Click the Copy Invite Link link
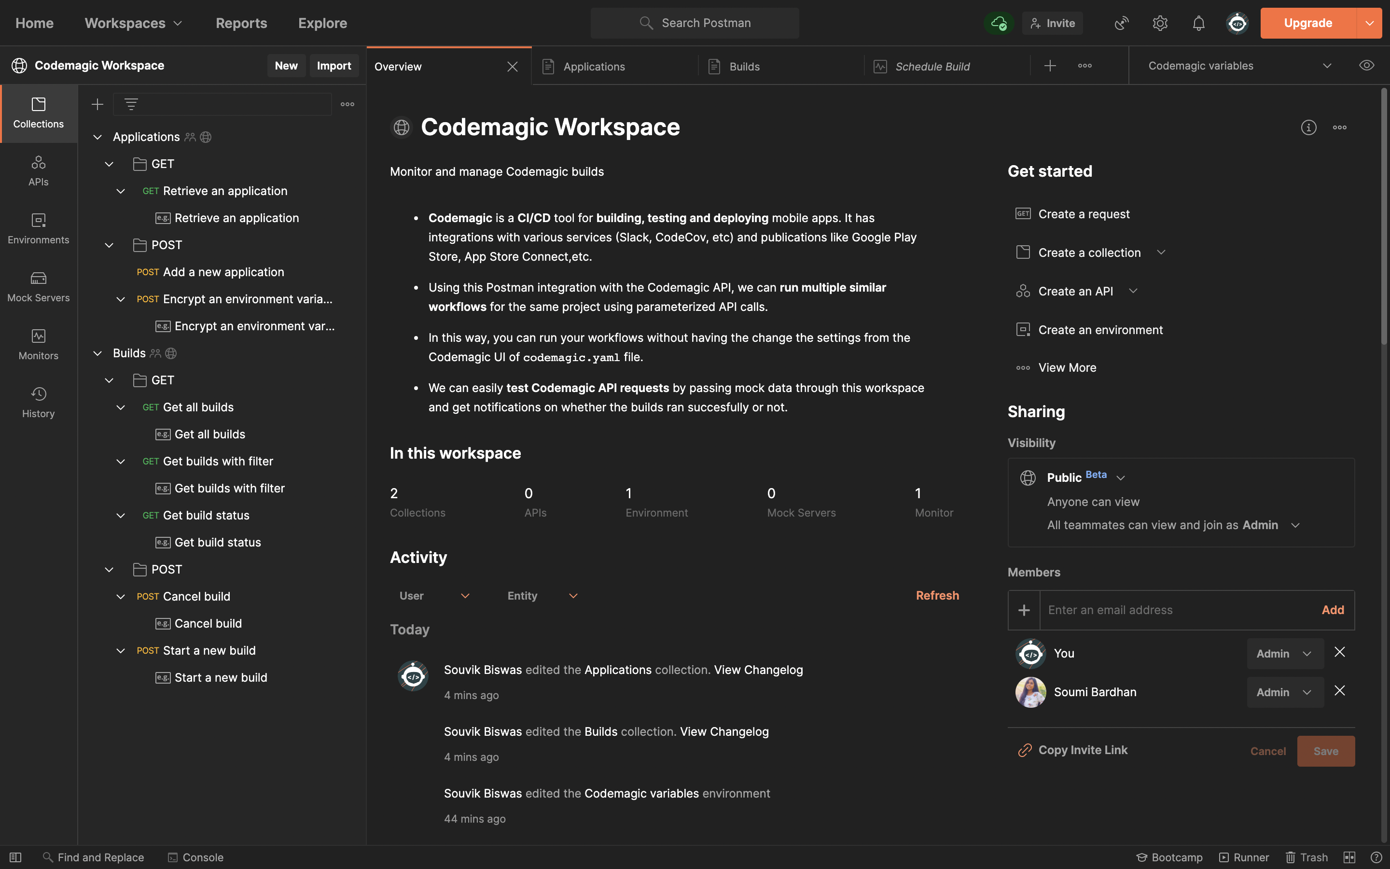The height and width of the screenshot is (869, 1390). click(1082, 750)
